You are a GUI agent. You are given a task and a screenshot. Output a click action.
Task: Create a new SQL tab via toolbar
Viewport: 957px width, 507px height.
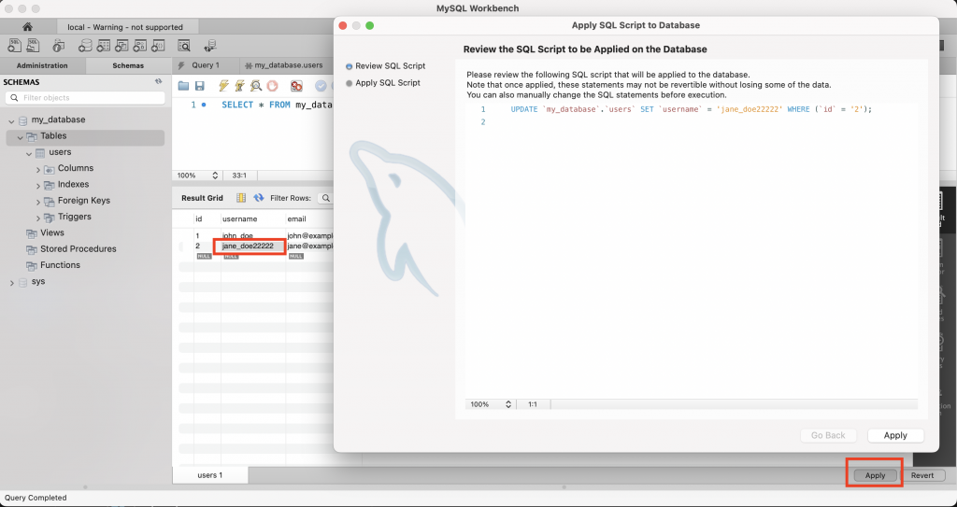point(15,45)
